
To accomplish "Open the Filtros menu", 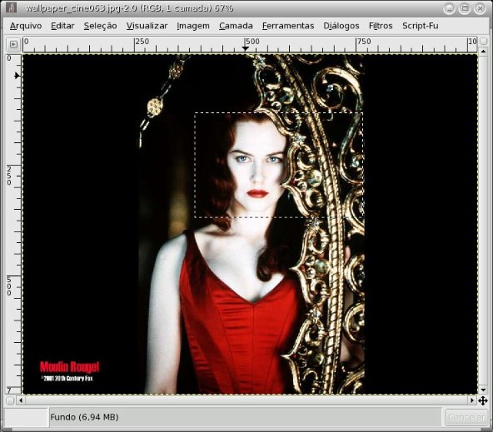I will tap(381, 26).
